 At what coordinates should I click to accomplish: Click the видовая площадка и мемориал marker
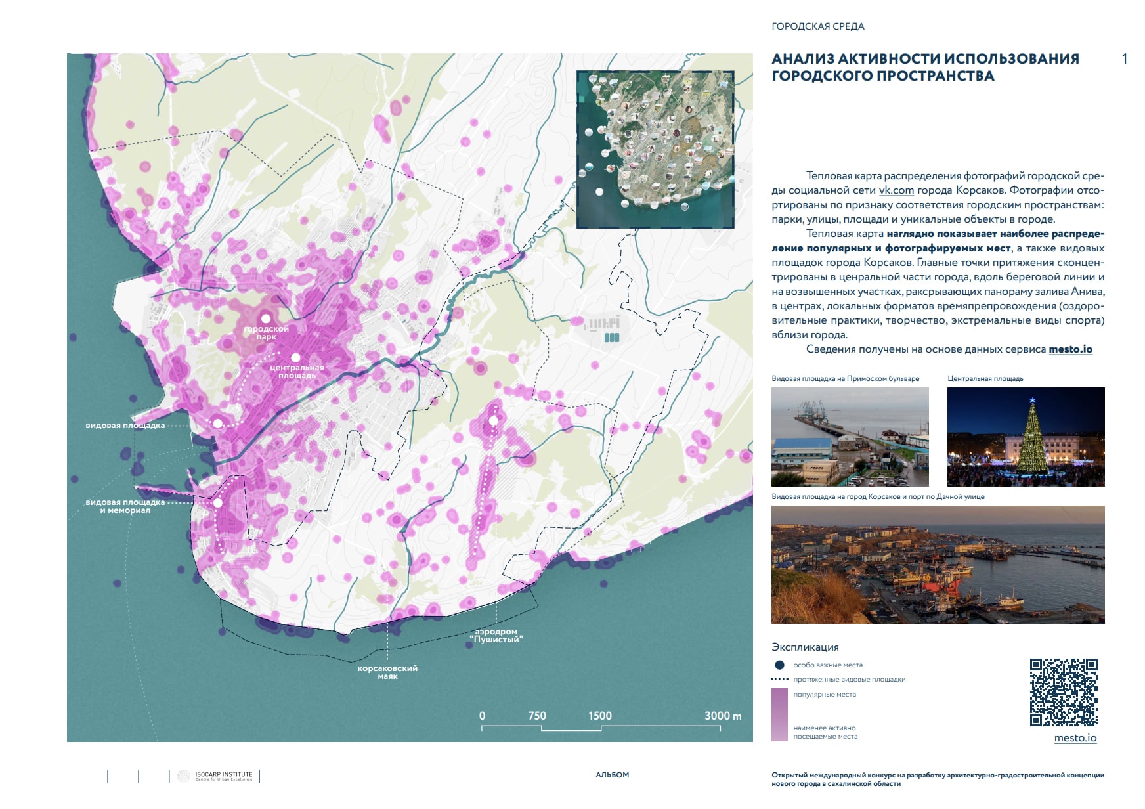(217, 503)
